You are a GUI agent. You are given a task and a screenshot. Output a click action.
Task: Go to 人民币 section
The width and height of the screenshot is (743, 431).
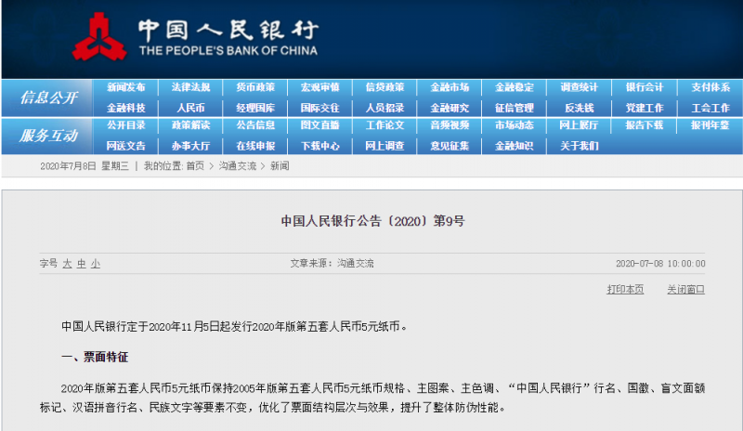point(190,108)
